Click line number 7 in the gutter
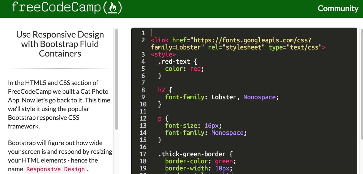This screenshot has width=363, height=174. tap(143, 83)
